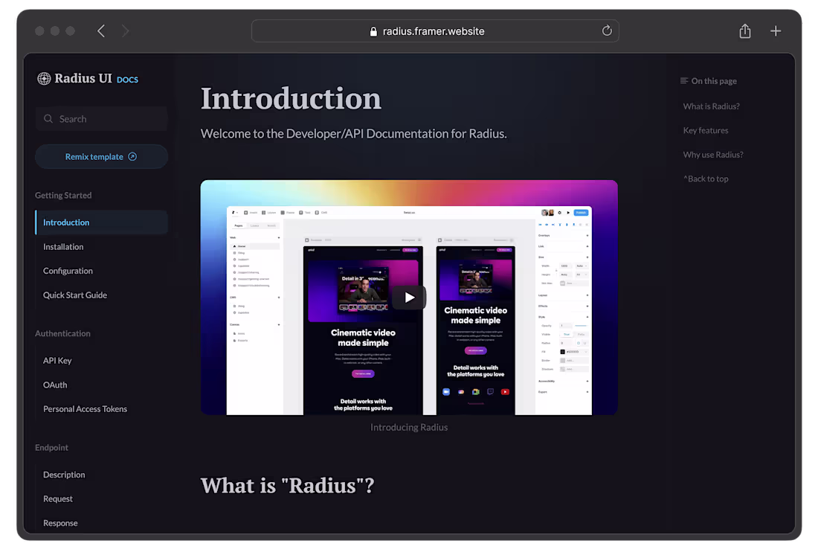Go to the Personal Access Tokens page

[85, 408]
